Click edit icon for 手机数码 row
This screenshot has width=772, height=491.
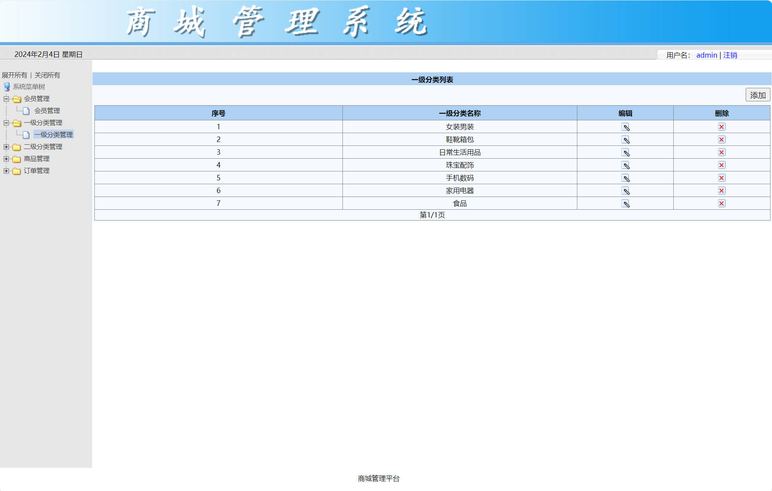[625, 178]
